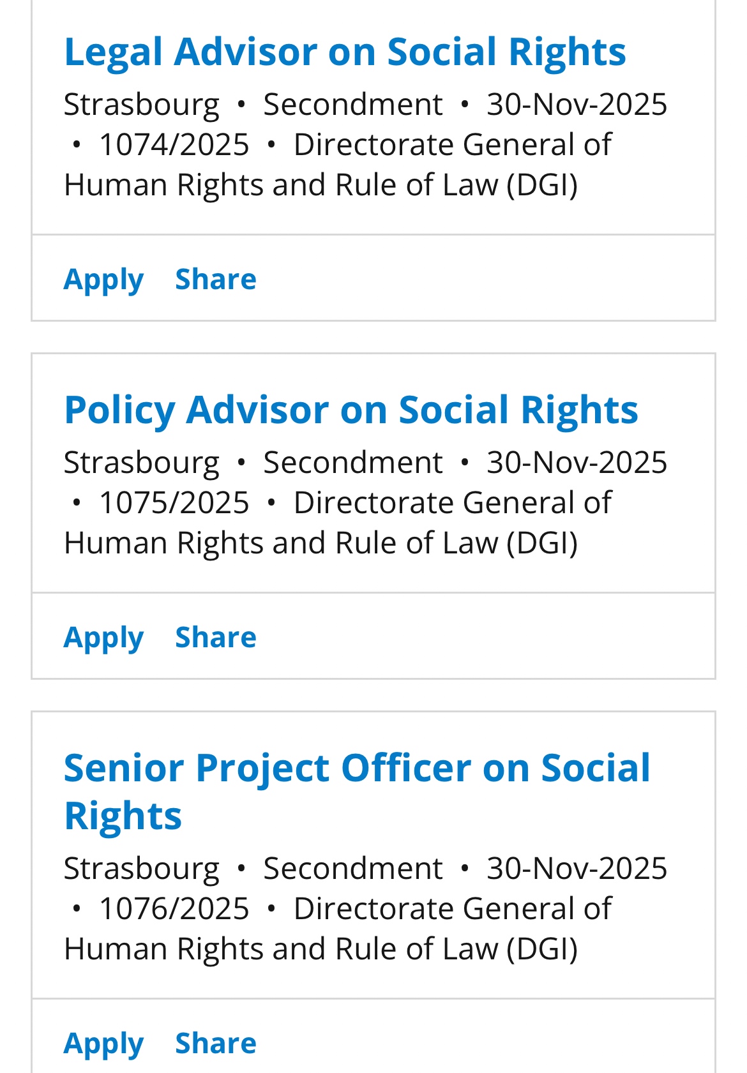This screenshot has width=747, height=1073.
Task: Click reference number 1076/2025
Action: click(174, 908)
